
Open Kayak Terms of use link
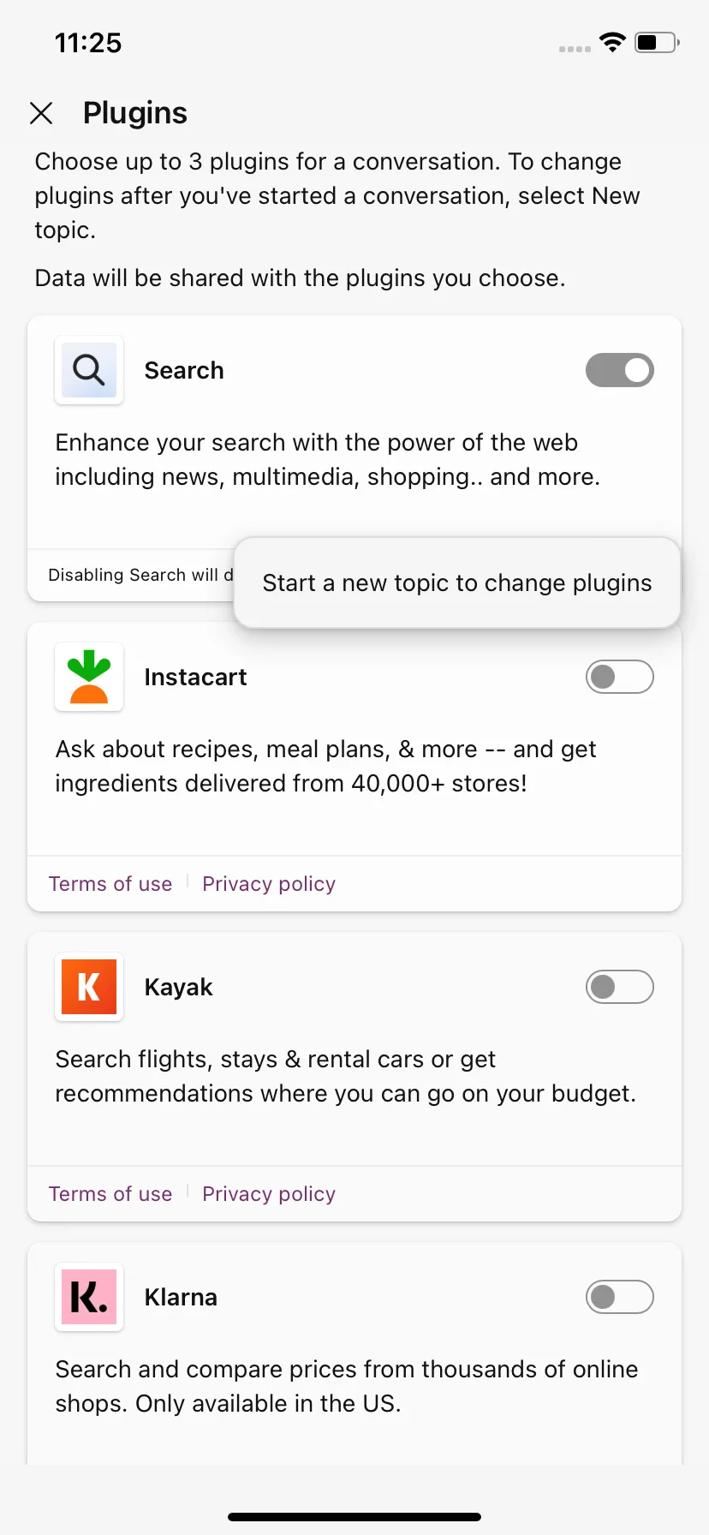point(110,1194)
